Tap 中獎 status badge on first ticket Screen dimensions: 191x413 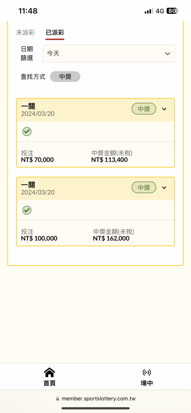tap(144, 109)
